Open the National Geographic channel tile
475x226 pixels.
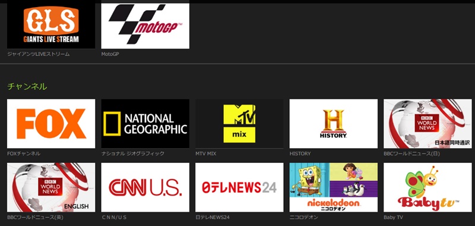(145, 124)
